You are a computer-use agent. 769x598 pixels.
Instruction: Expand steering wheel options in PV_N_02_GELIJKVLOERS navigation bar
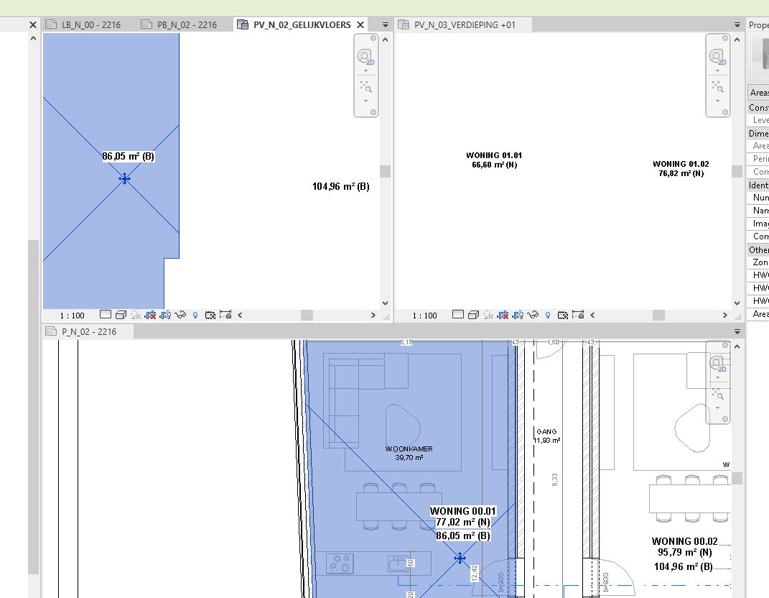pyautogui.click(x=366, y=70)
